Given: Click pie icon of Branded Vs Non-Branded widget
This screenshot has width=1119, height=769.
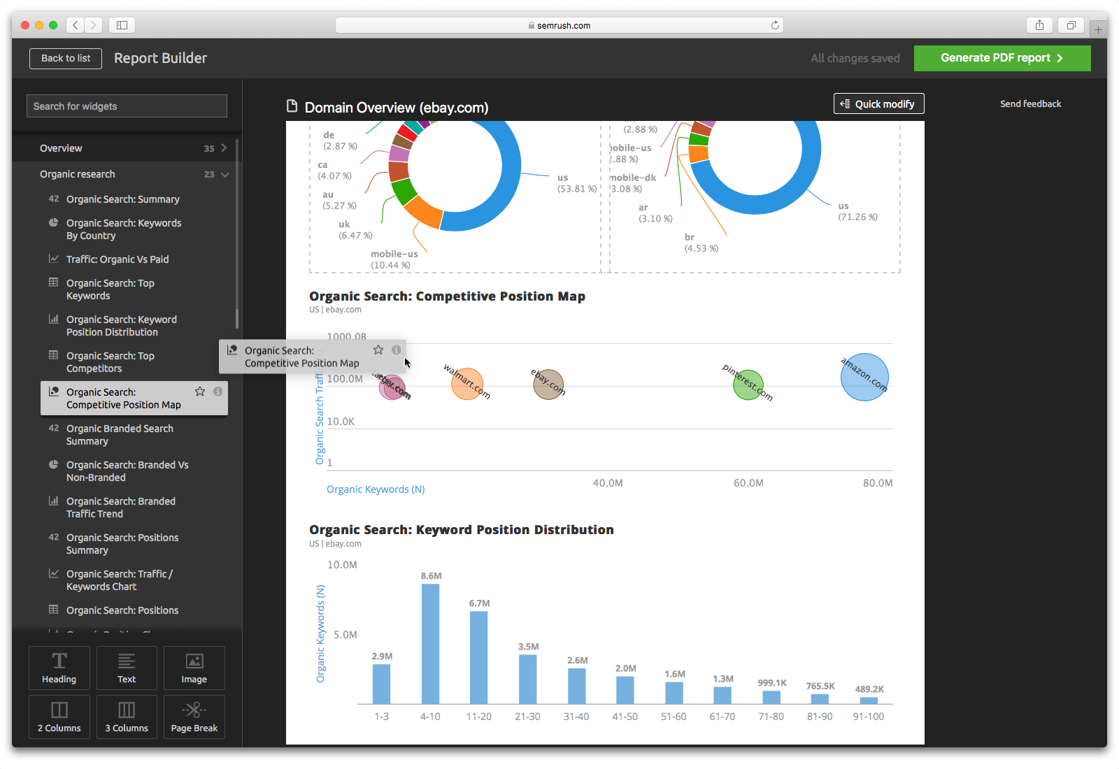Looking at the screenshot, I should coord(53,464).
